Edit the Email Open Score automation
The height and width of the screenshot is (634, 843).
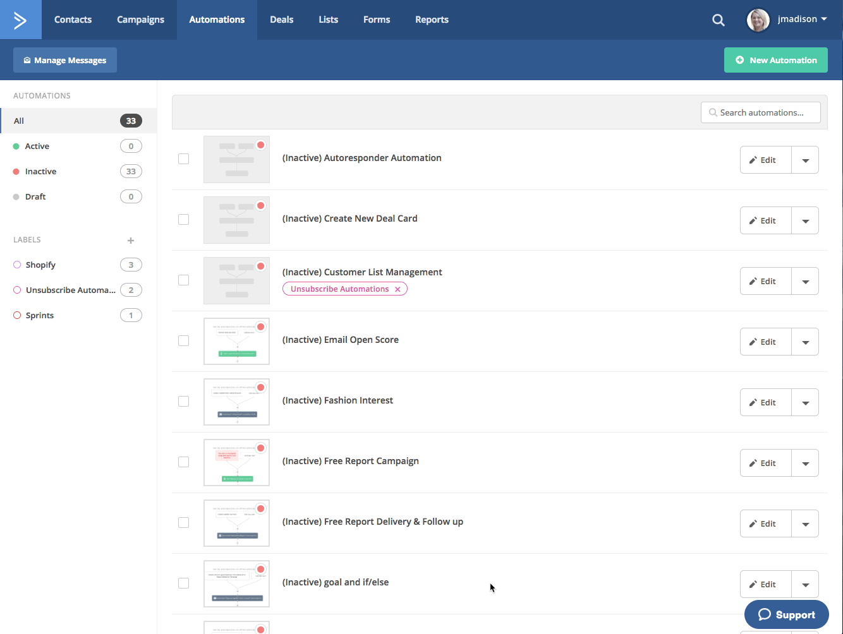pos(766,342)
